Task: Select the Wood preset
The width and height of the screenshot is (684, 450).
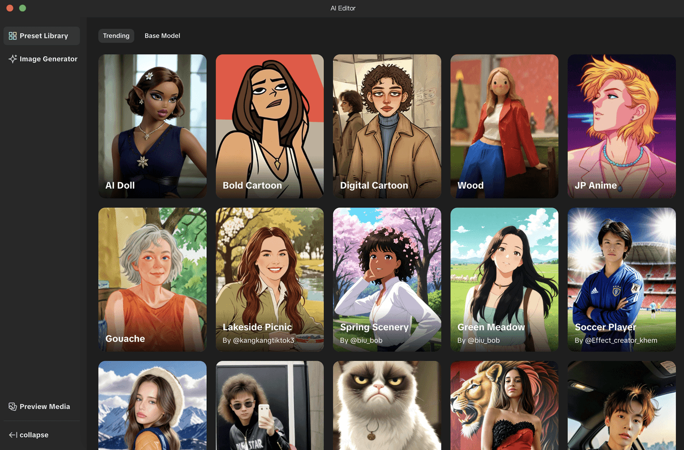Action: pyautogui.click(x=504, y=126)
